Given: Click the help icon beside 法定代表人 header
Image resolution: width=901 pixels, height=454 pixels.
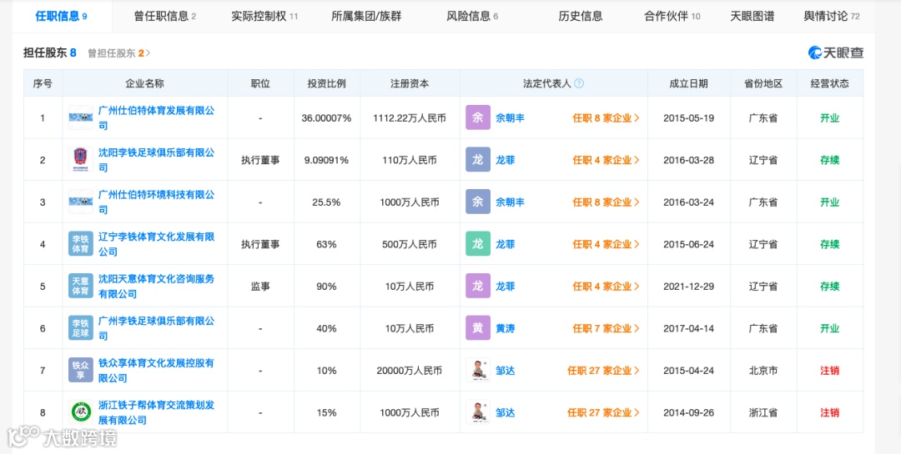Looking at the screenshot, I should (579, 83).
